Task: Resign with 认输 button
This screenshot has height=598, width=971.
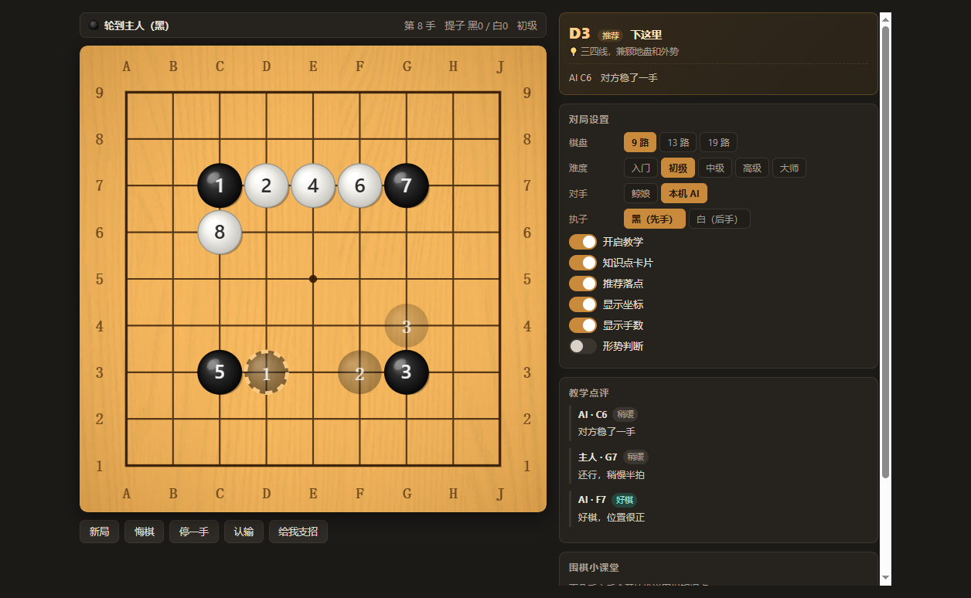Action: click(x=244, y=532)
